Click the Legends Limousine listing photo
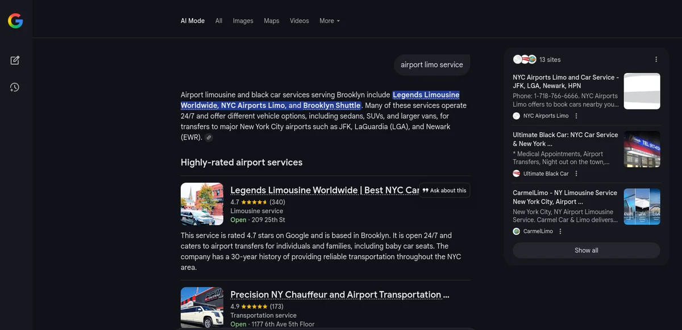This screenshot has width=682, height=330. pos(202,203)
